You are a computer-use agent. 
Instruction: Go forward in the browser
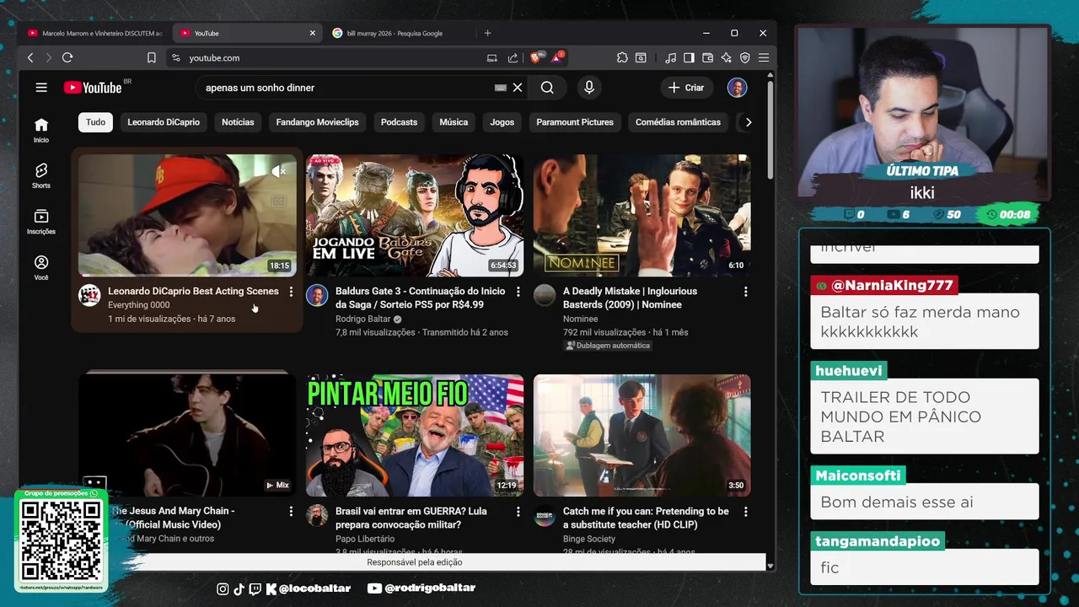pyautogui.click(x=48, y=57)
